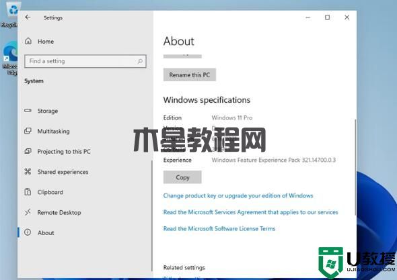Select the Shared experiences icon
The width and height of the screenshot is (397, 280).
[x=28, y=172]
